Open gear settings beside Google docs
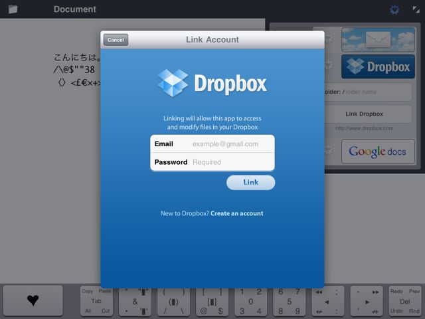 pyautogui.click(x=329, y=150)
